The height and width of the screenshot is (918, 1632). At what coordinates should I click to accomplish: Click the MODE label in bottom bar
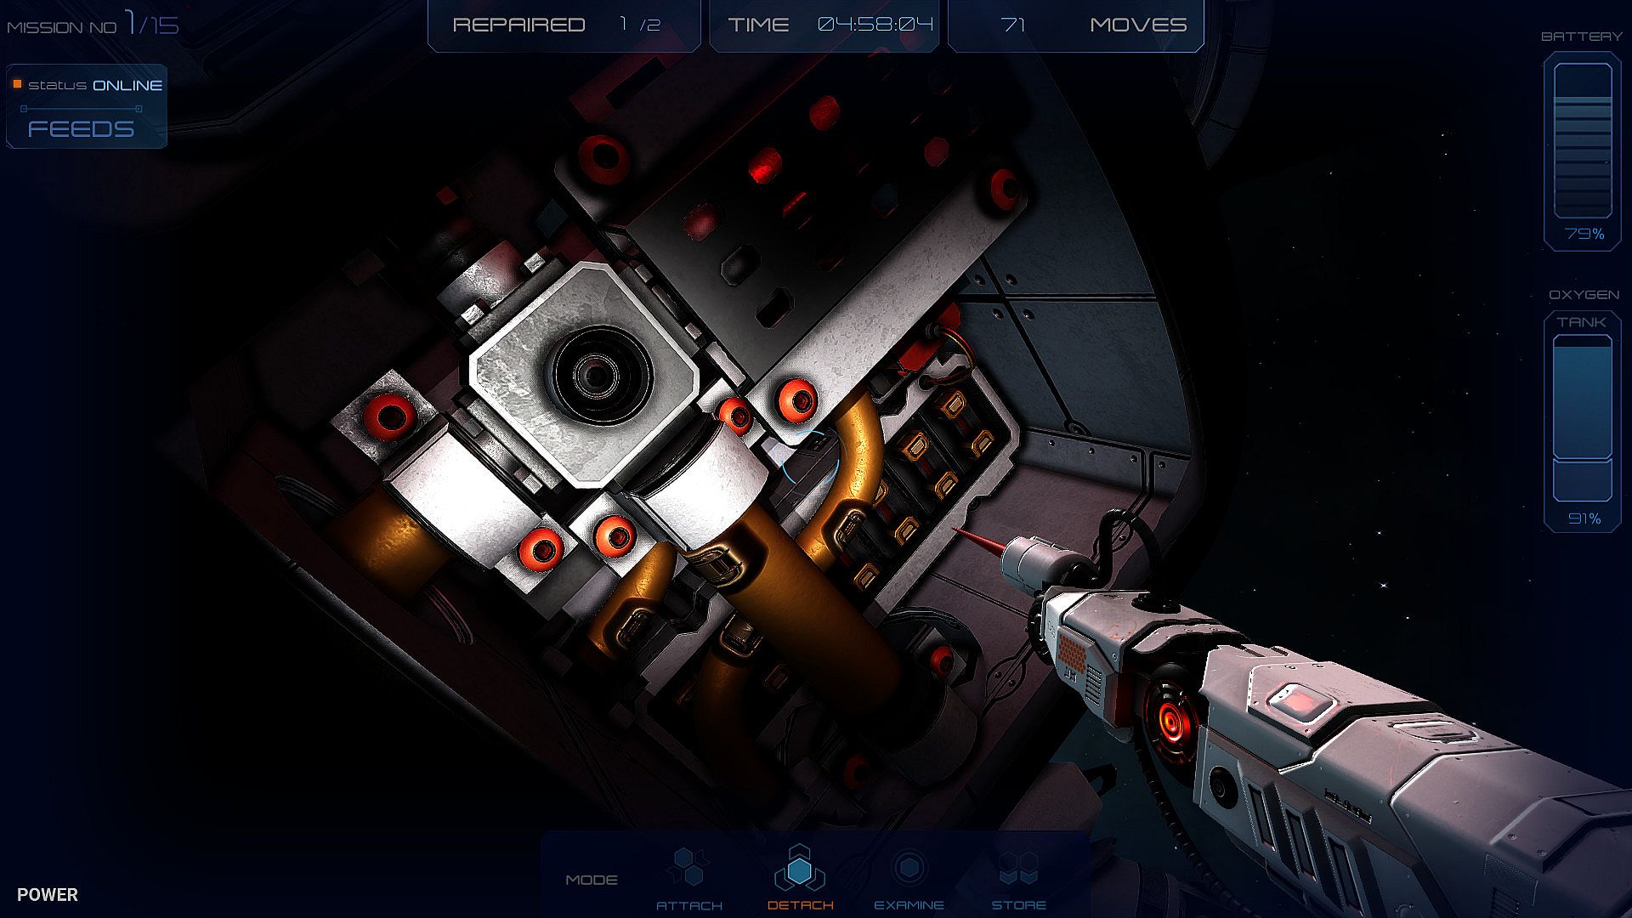point(592,880)
